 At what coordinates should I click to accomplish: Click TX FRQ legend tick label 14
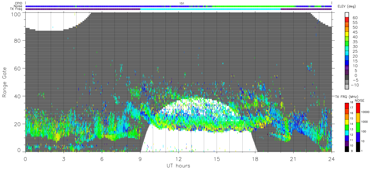[351, 124]
